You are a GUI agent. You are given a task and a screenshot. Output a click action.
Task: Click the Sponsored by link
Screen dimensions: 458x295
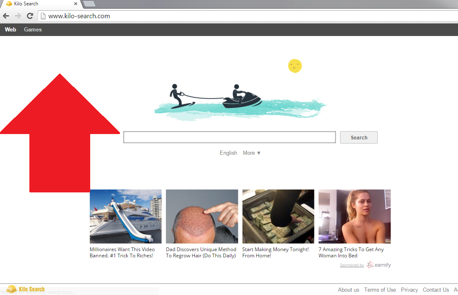click(x=352, y=265)
